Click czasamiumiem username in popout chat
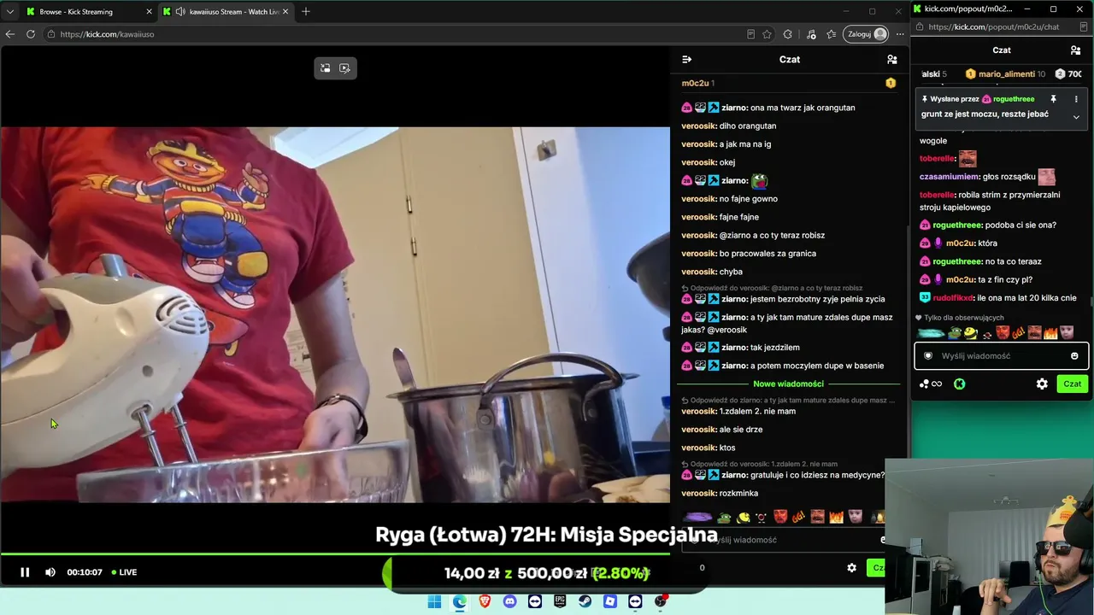Viewport: 1094px width, 615px height. (x=950, y=177)
